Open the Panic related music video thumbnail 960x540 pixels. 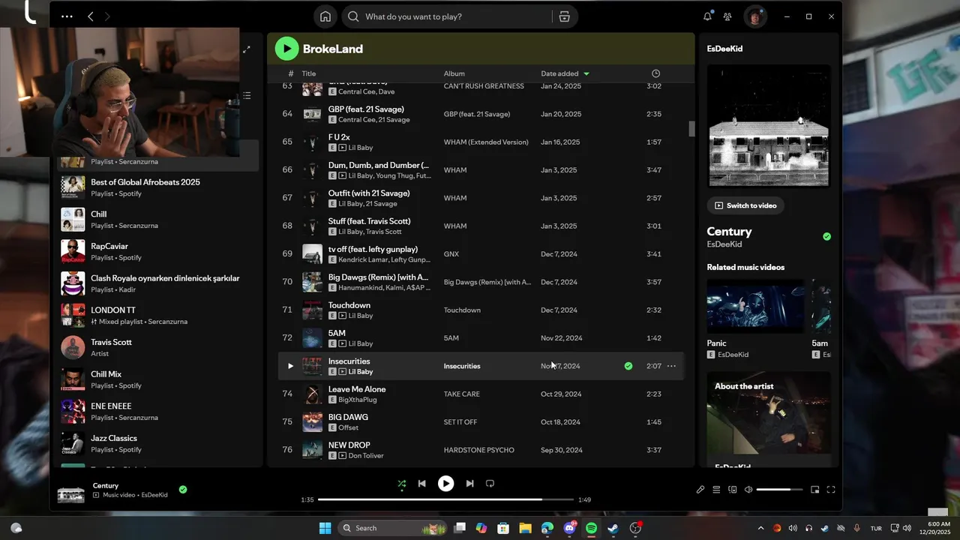point(755,306)
